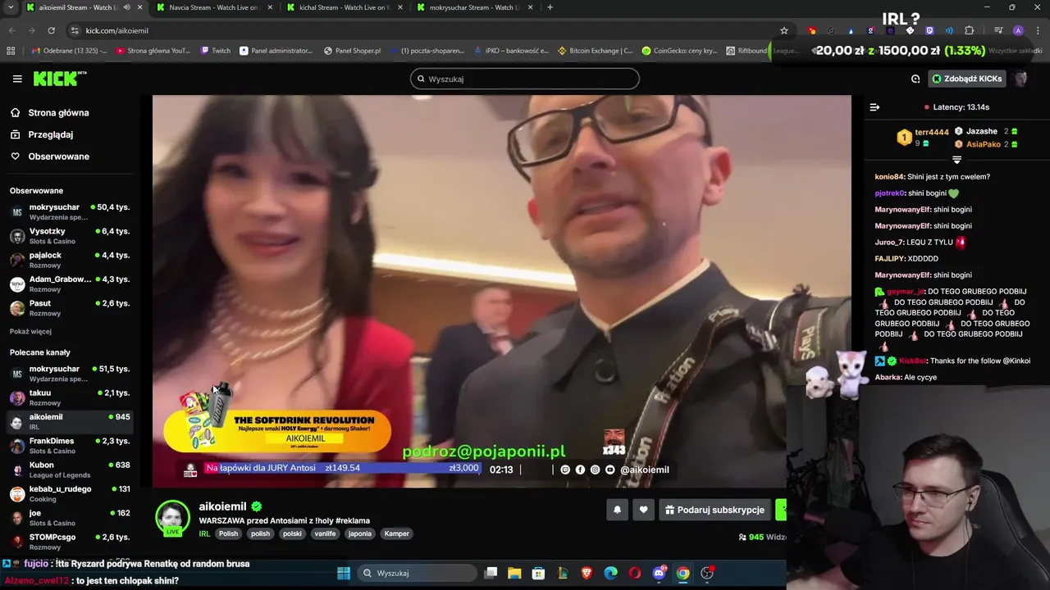Open Opera browser from taskbar
Image resolution: width=1050 pixels, height=590 pixels.
pos(635,573)
